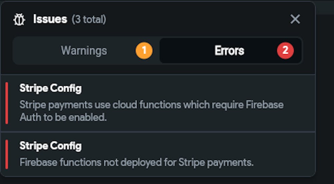
Task: Click the red severity bar of the first error
Action: [x=7, y=103]
